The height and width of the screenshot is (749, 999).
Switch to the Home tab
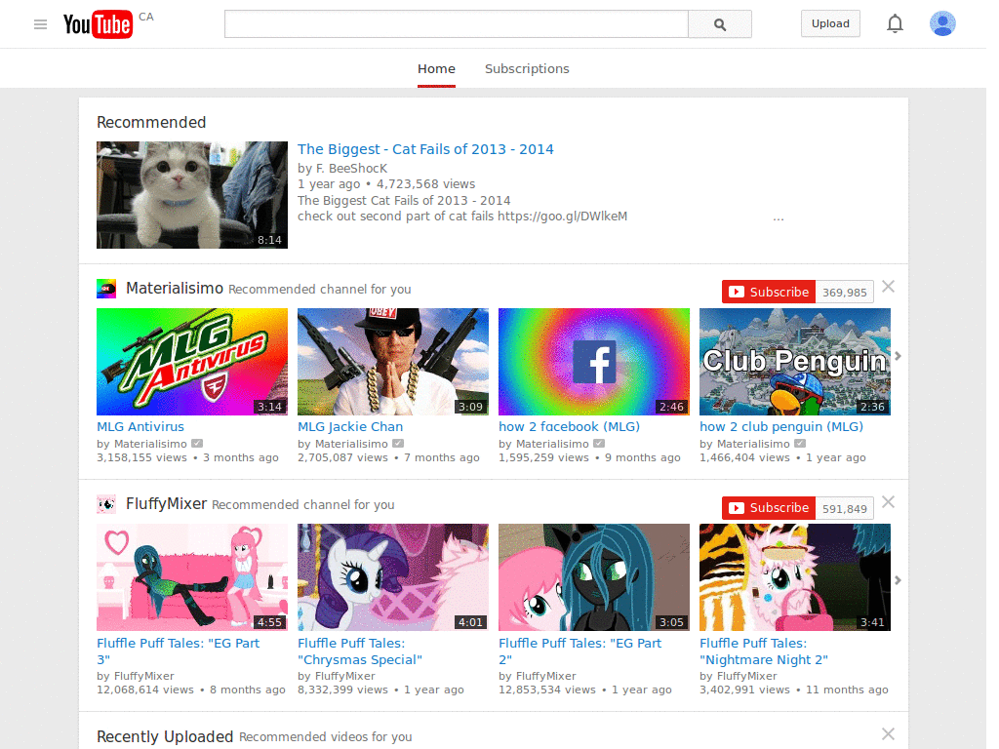coord(436,69)
